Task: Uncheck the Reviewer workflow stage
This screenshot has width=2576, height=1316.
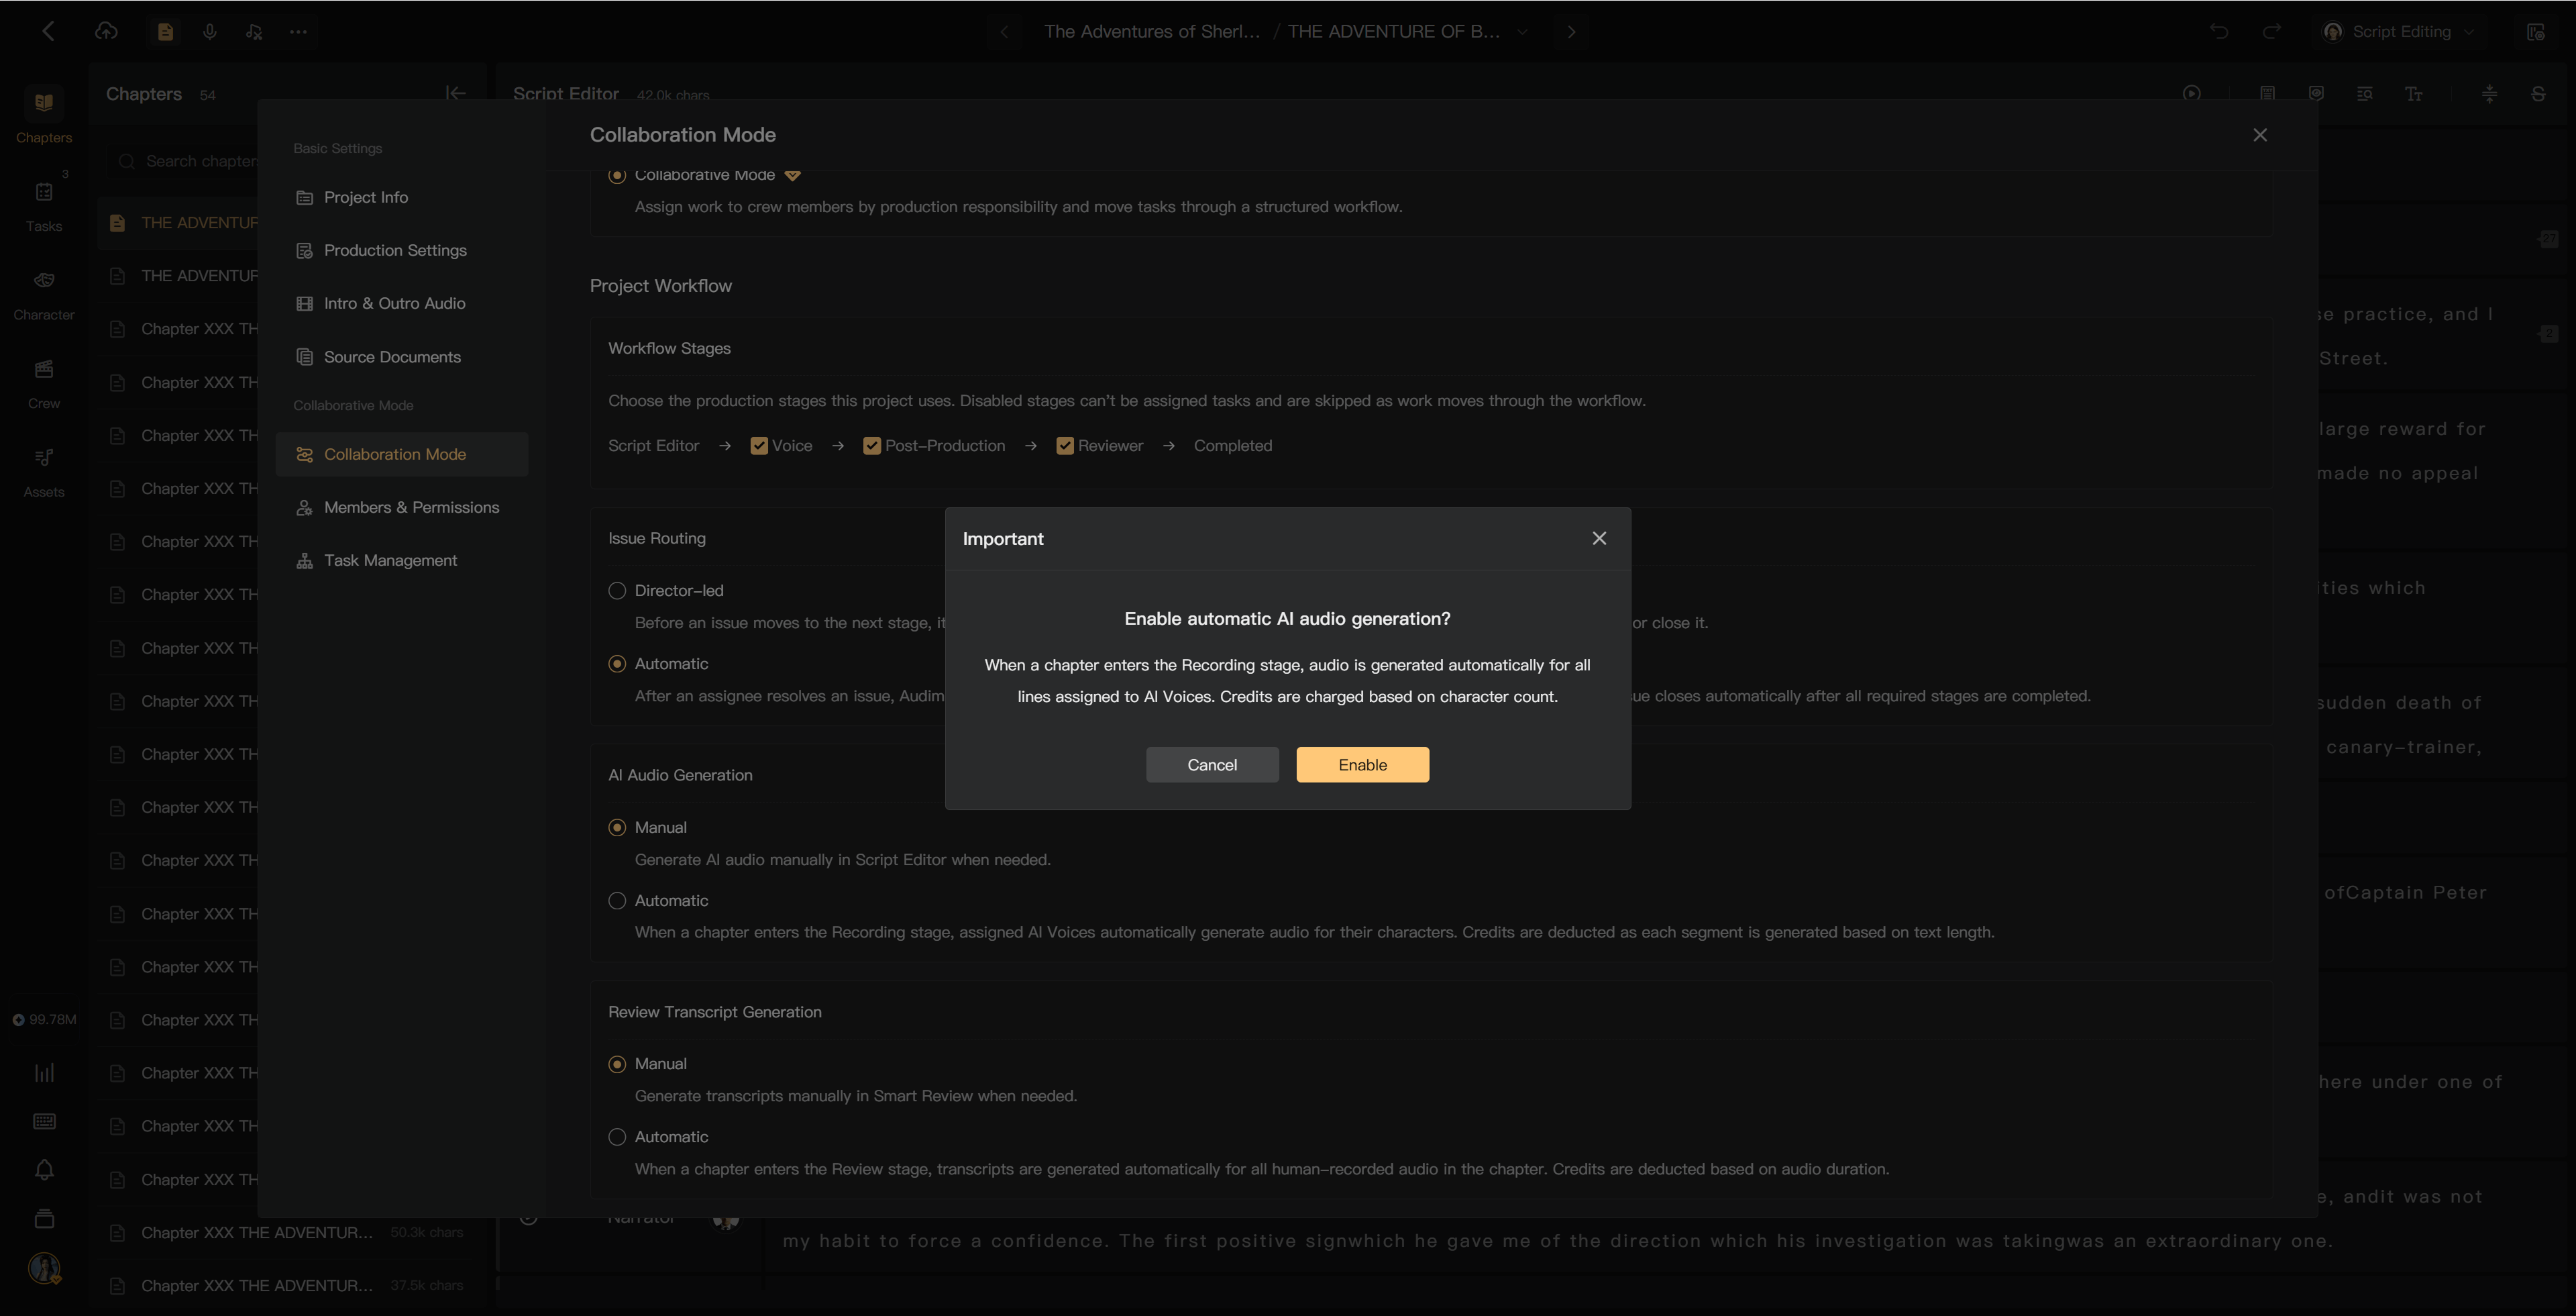Action: (1065, 445)
